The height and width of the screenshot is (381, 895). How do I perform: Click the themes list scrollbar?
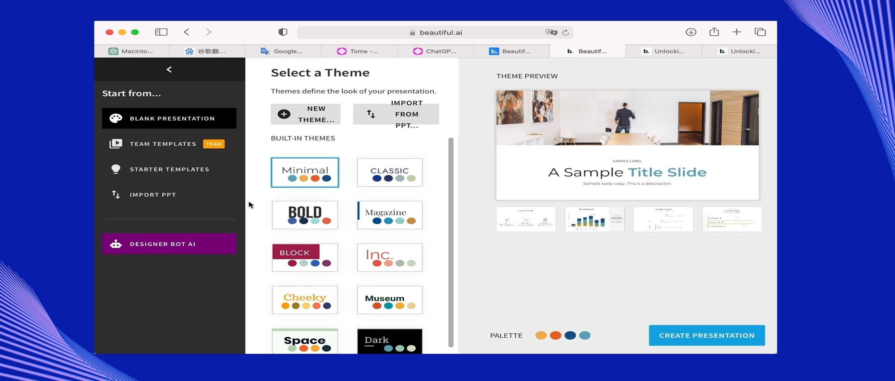(x=451, y=242)
